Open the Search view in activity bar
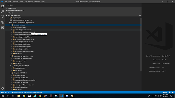 [x=3, y=11]
